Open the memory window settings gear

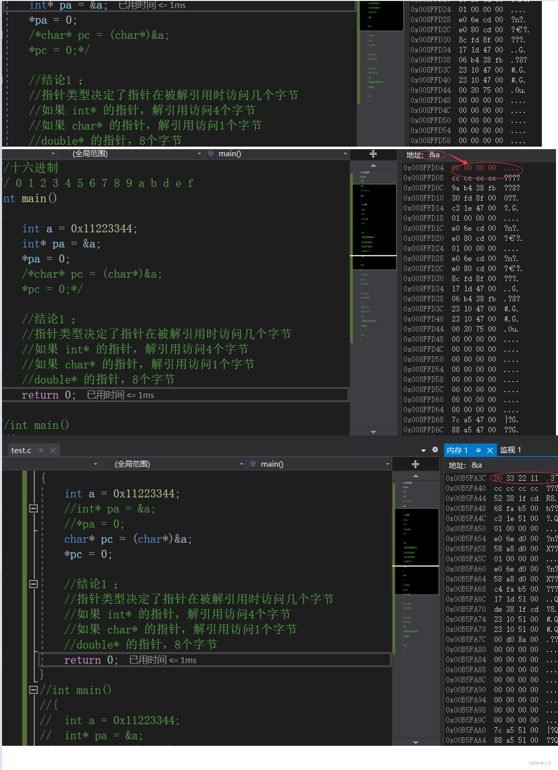[x=435, y=450]
